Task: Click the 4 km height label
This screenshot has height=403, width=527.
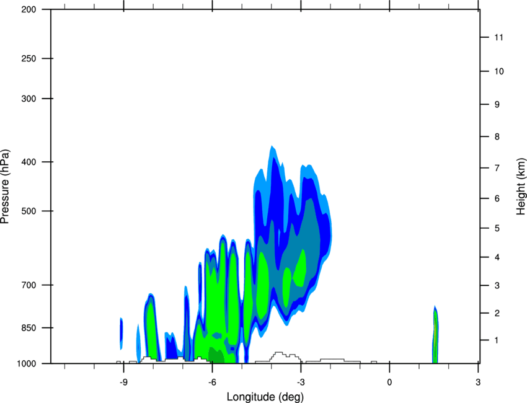Action: click(x=497, y=257)
